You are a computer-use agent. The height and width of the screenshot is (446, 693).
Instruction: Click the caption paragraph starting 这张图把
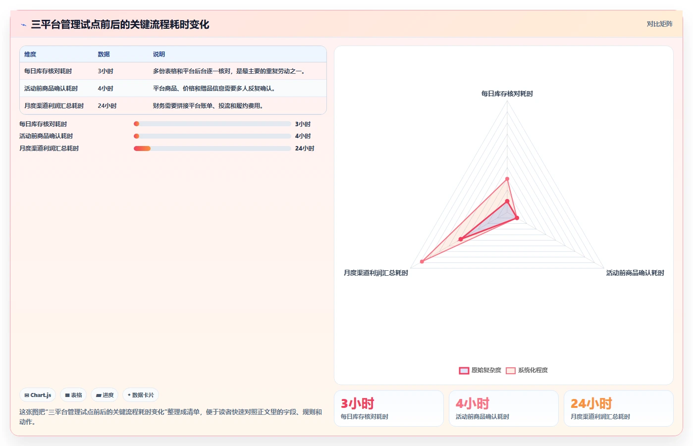tap(171, 417)
